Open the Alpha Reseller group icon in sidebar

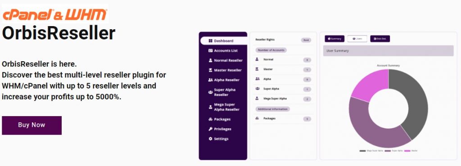(x=210, y=80)
